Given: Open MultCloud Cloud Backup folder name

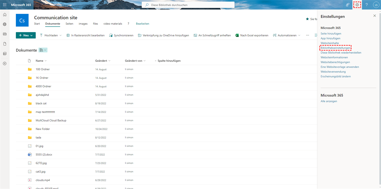Looking at the screenshot, I should click(x=51, y=121).
